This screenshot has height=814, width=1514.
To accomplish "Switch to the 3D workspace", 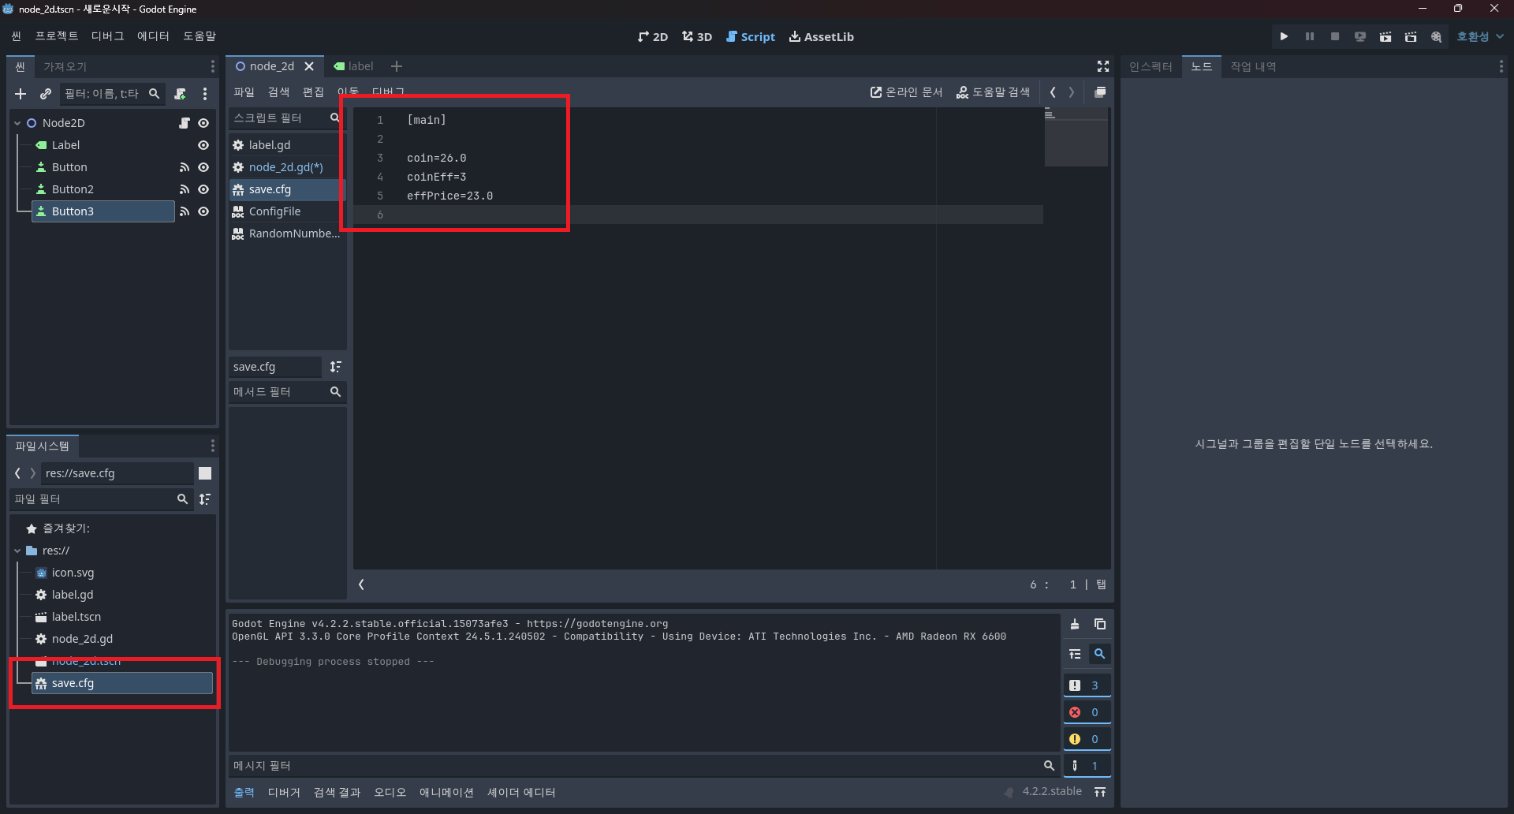I will tap(697, 36).
